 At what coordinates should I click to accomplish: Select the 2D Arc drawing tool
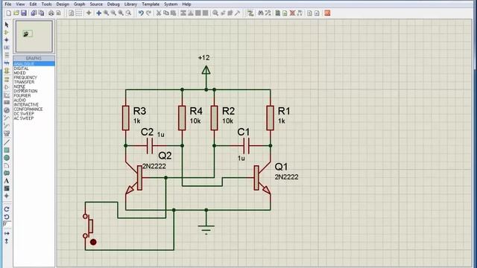[x=7, y=165]
